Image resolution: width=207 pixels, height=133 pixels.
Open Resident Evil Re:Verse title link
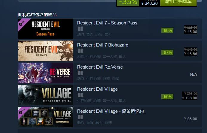coord(100,67)
